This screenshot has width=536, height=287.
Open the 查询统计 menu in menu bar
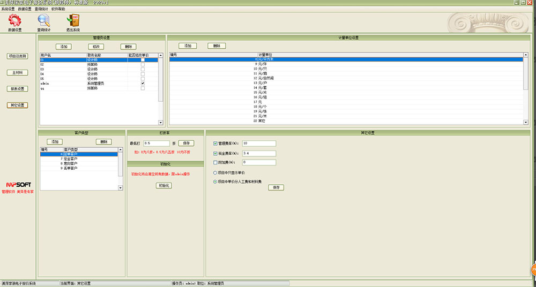(x=41, y=9)
